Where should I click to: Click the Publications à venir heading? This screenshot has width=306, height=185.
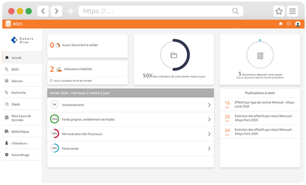[x=260, y=93]
